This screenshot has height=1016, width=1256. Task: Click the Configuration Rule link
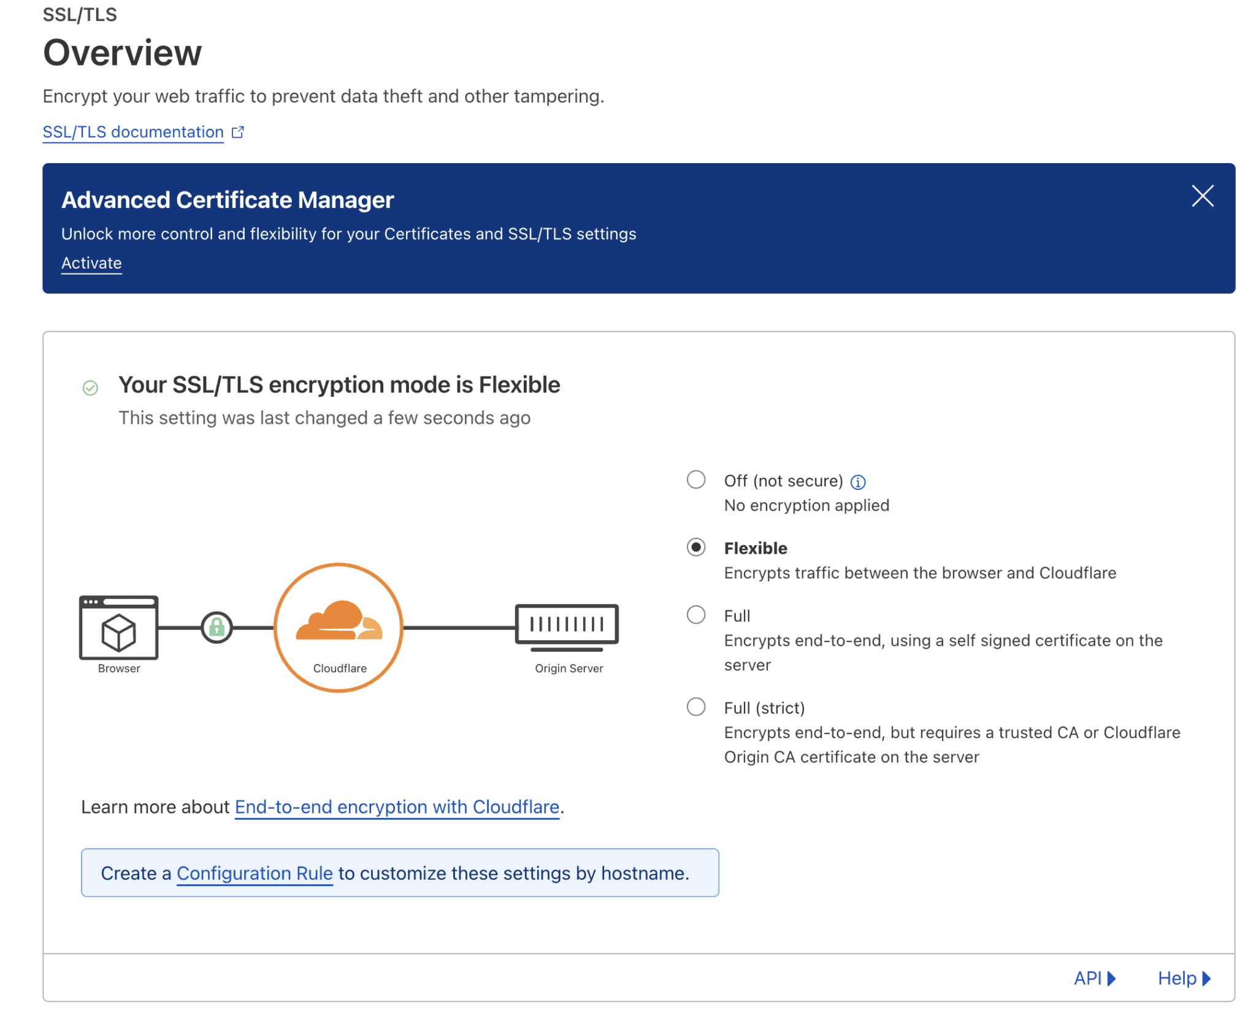coord(254,873)
